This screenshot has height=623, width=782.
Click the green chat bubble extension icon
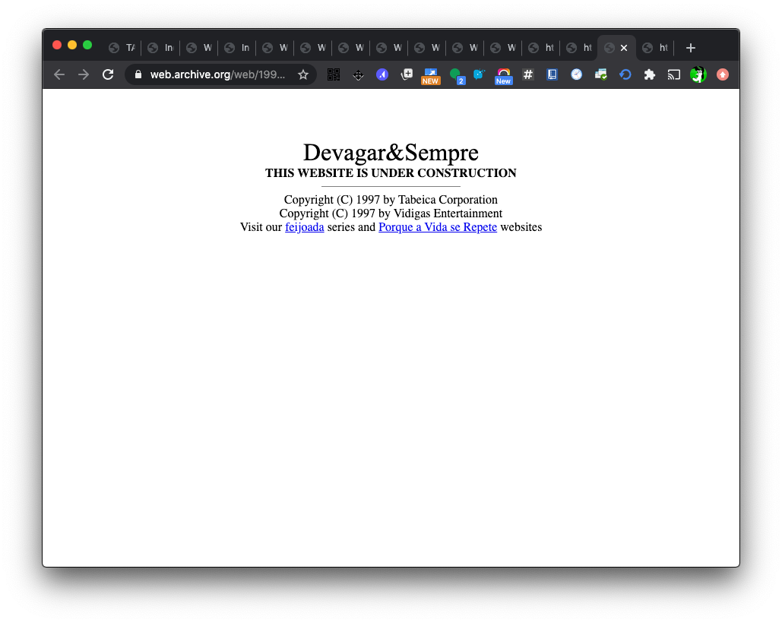pos(455,74)
